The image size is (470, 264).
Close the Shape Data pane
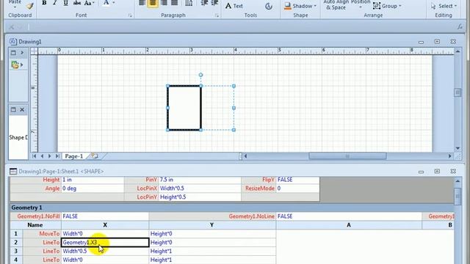click(22, 110)
